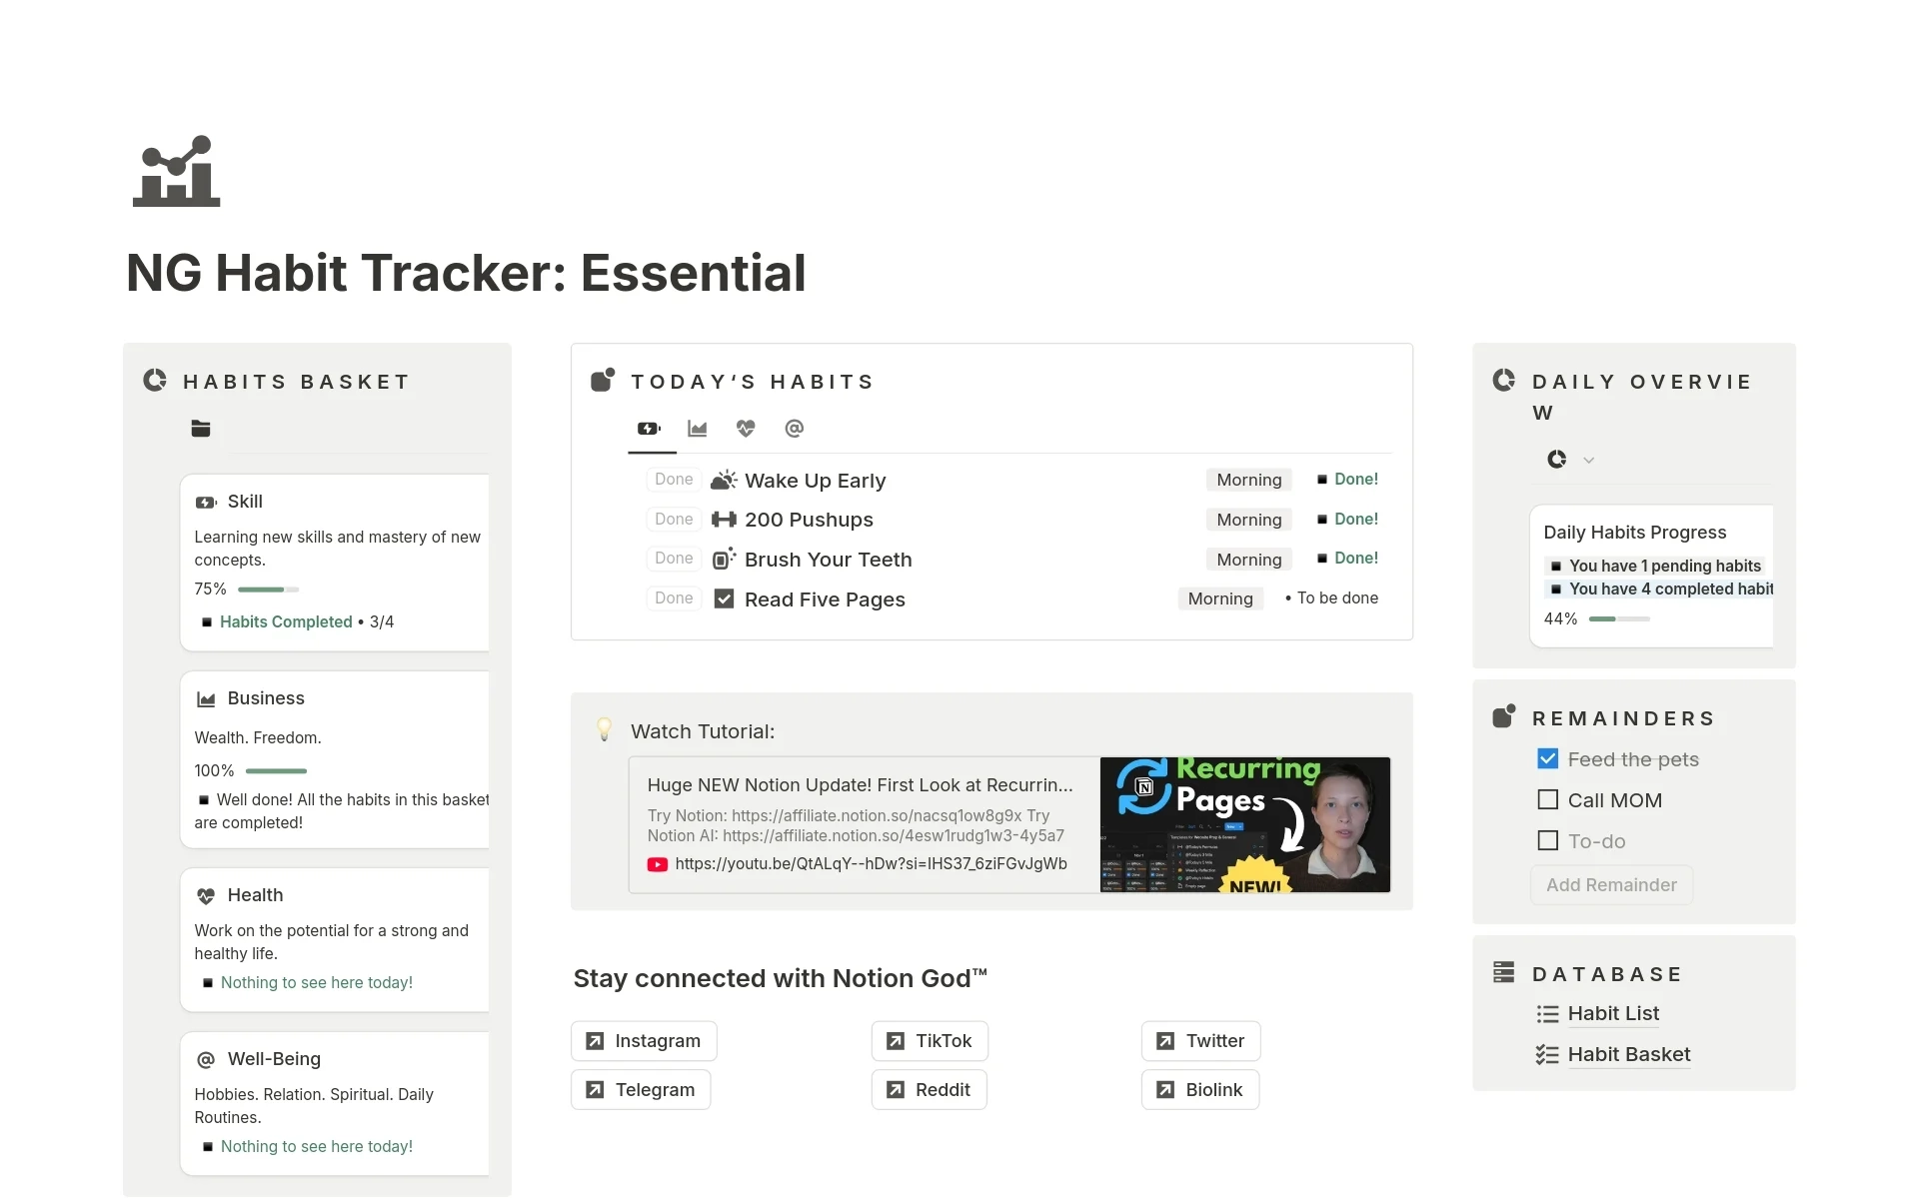Screen dimensions: 1919x1198
Task: Check the To-do reminder checkbox
Action: (x=1549, y=840)
